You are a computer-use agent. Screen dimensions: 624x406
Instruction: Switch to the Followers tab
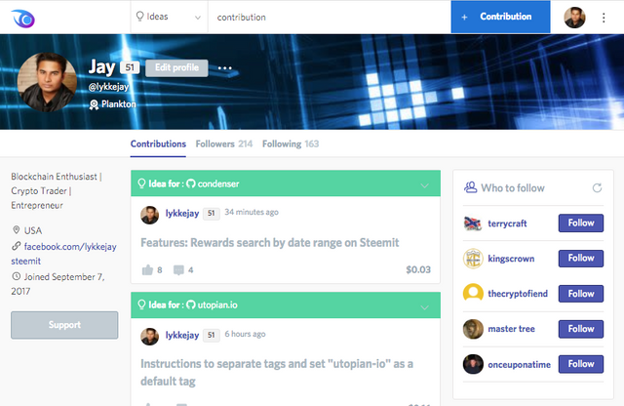224,143
